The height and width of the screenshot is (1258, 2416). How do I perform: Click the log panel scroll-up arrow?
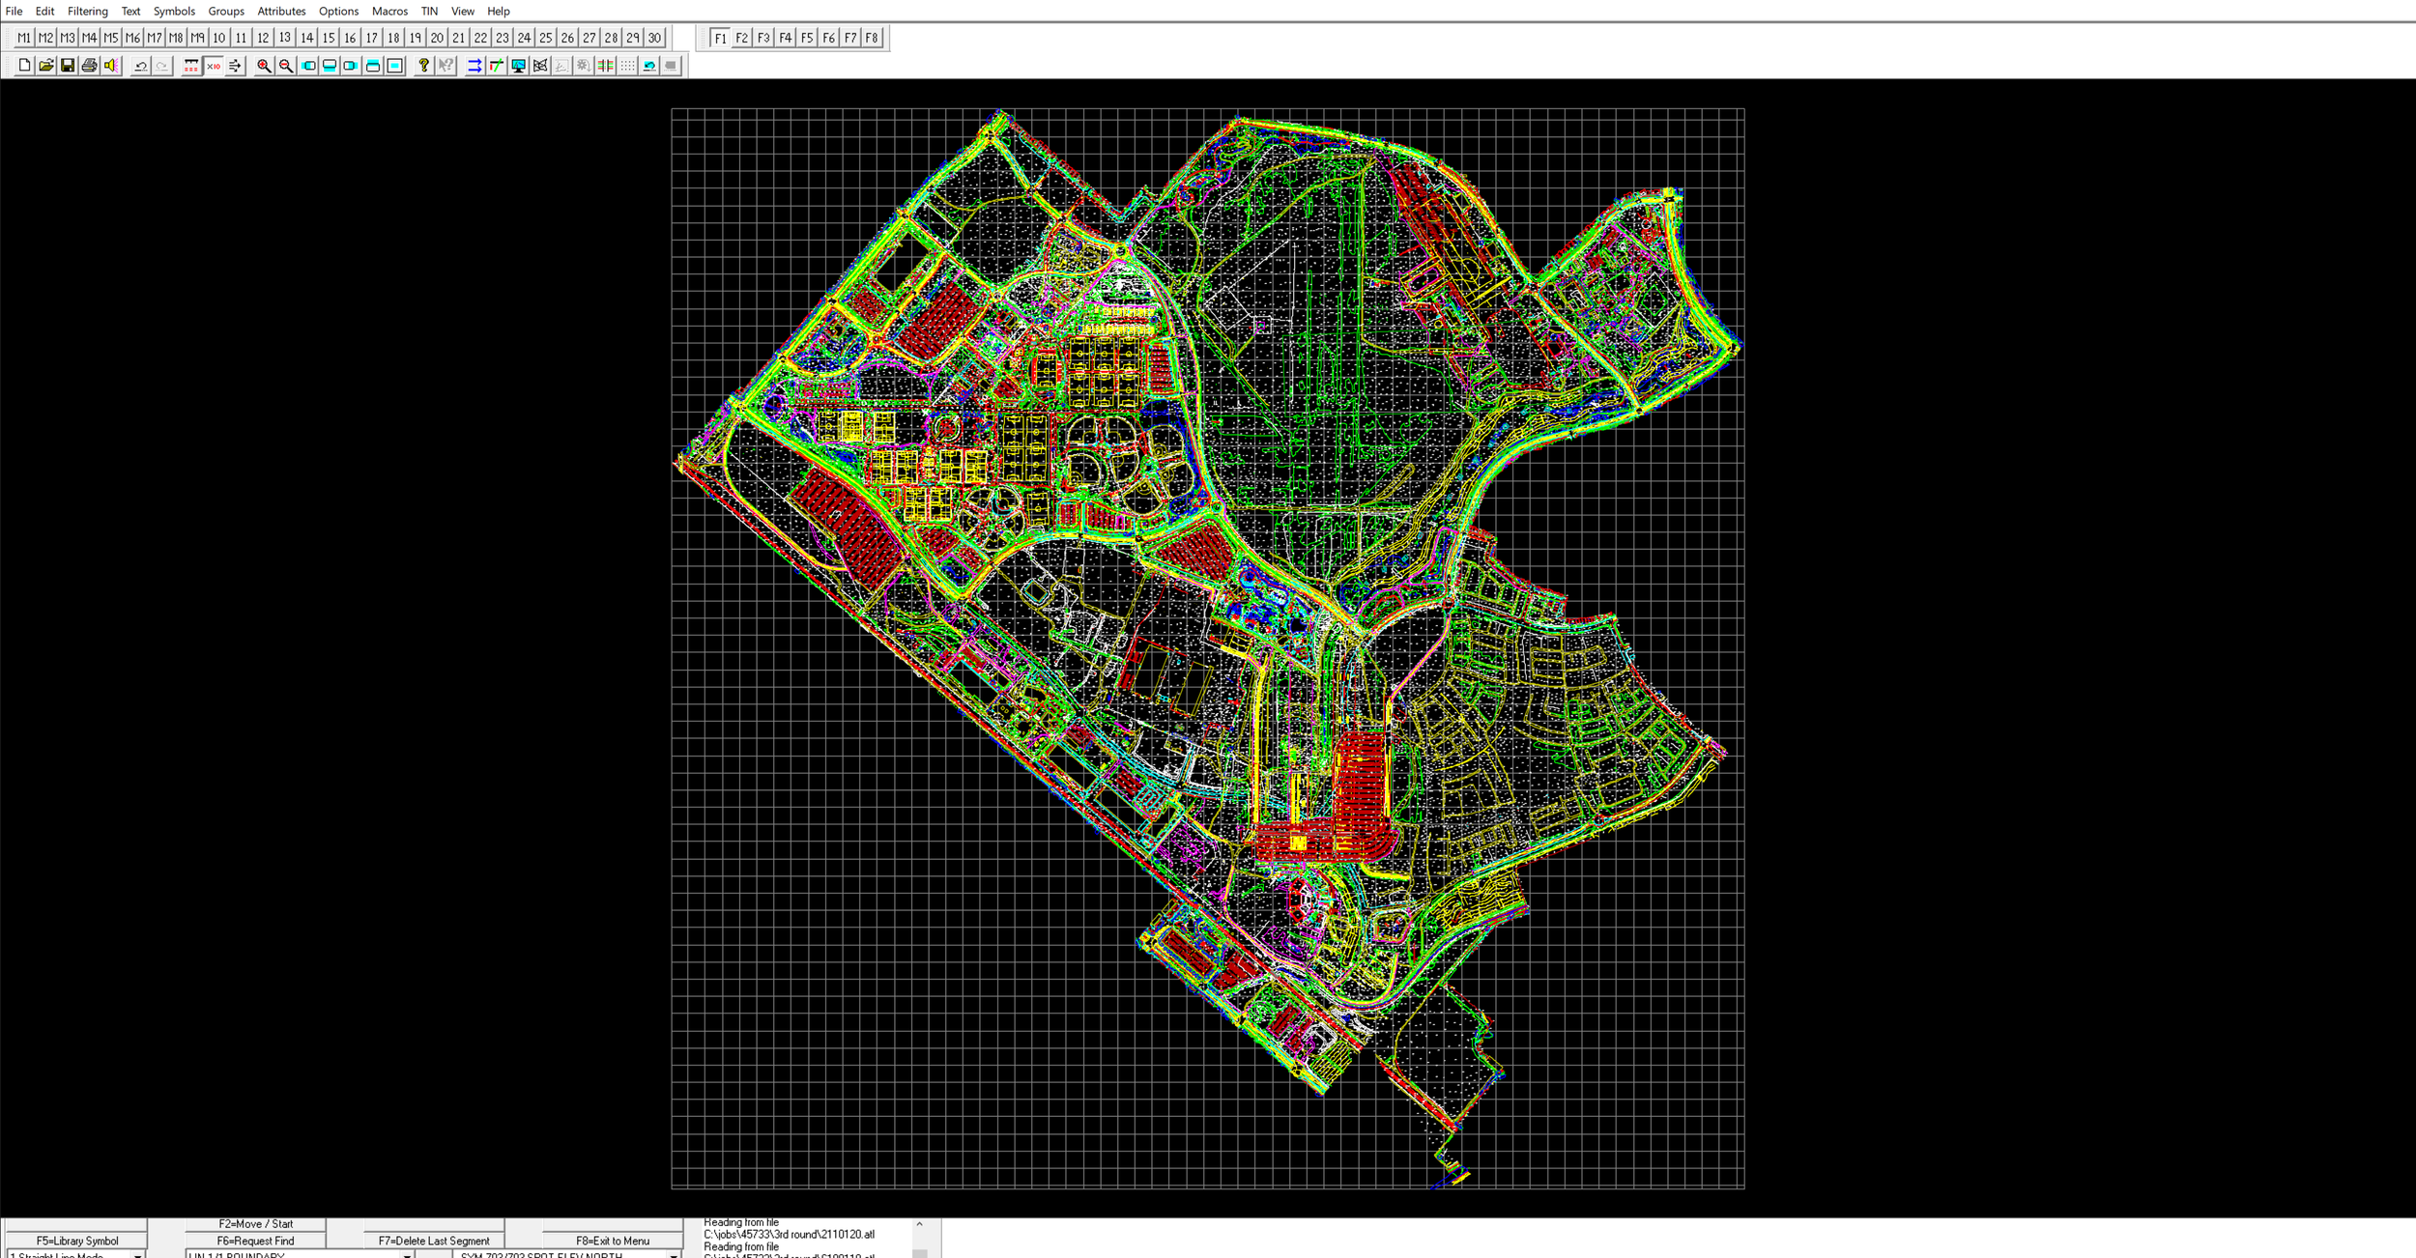[919, 1224]
